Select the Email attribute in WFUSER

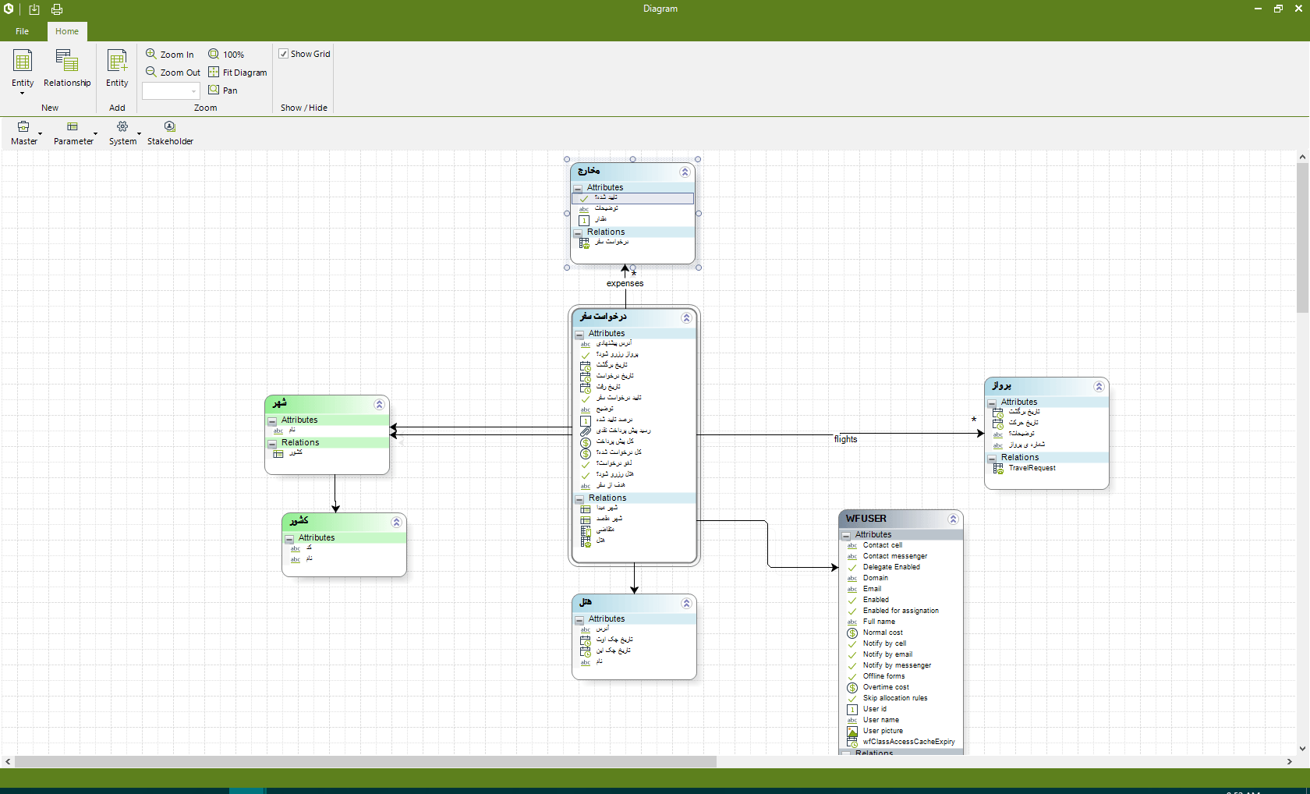pyautogui.click(x=872, y=590)
